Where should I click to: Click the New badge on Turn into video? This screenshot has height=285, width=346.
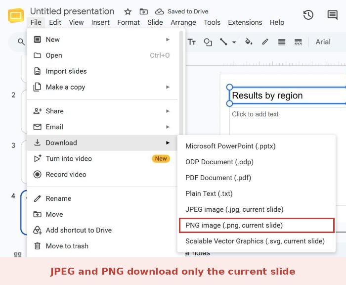(x=161, y=159)
